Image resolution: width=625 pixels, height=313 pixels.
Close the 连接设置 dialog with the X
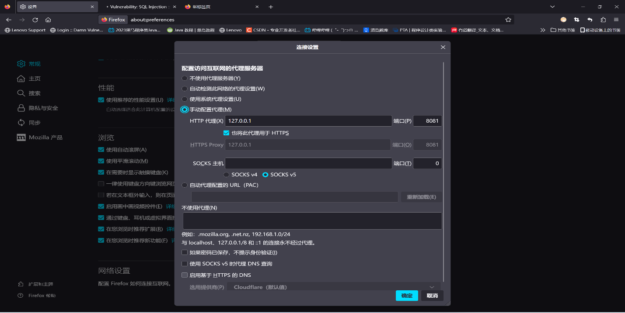pyautogui.click(x=443, y=47)
